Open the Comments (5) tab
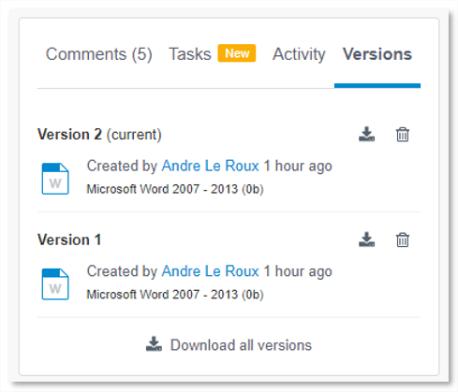The height and width of the screenshot is (392, 458). tap(99, 54)
